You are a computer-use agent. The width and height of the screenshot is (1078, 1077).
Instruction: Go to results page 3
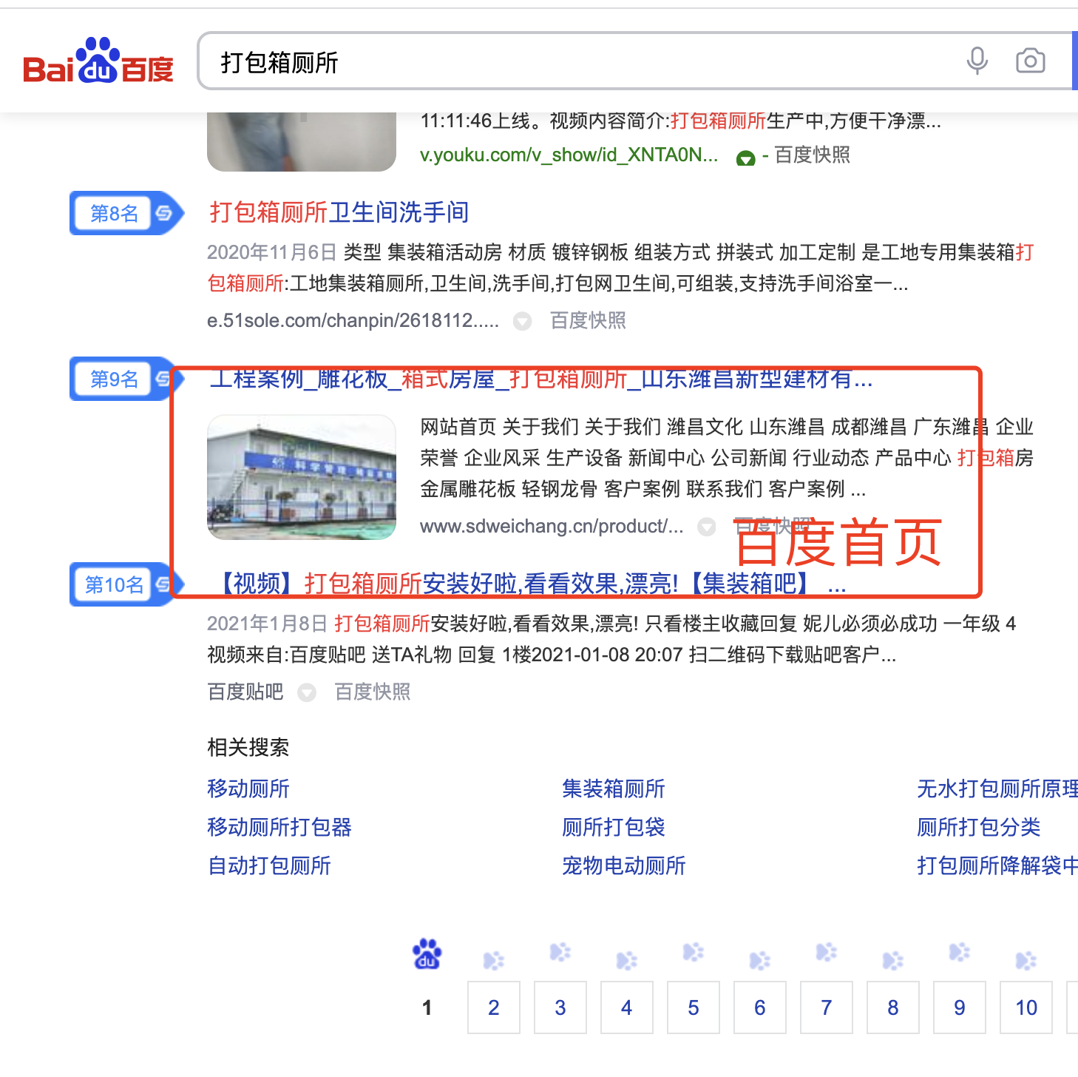[560, 1007]
